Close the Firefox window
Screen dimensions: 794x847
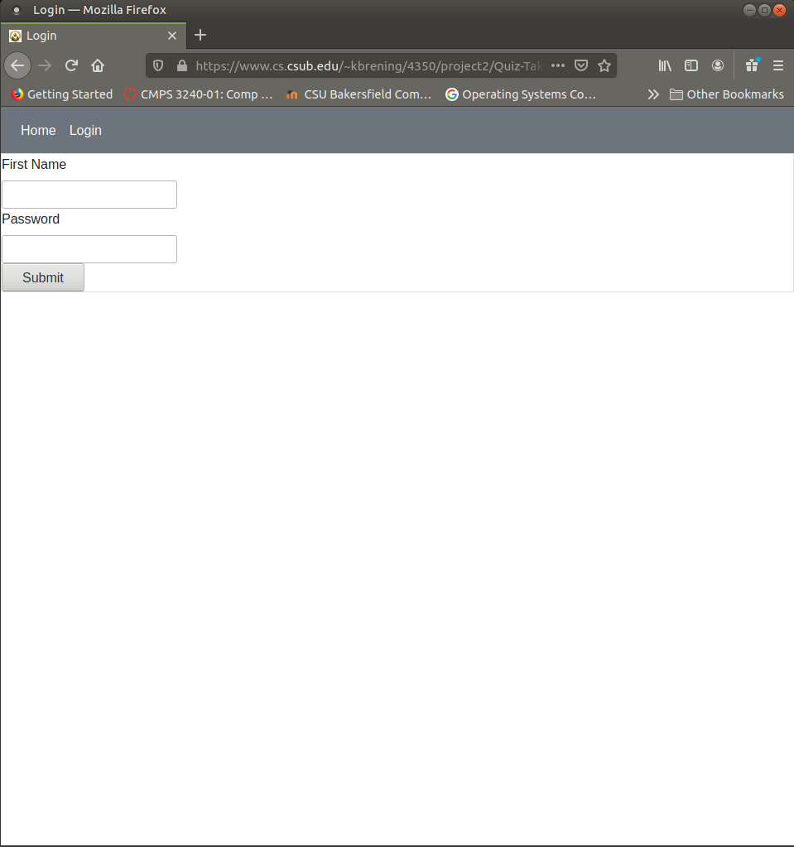point(779,10)
